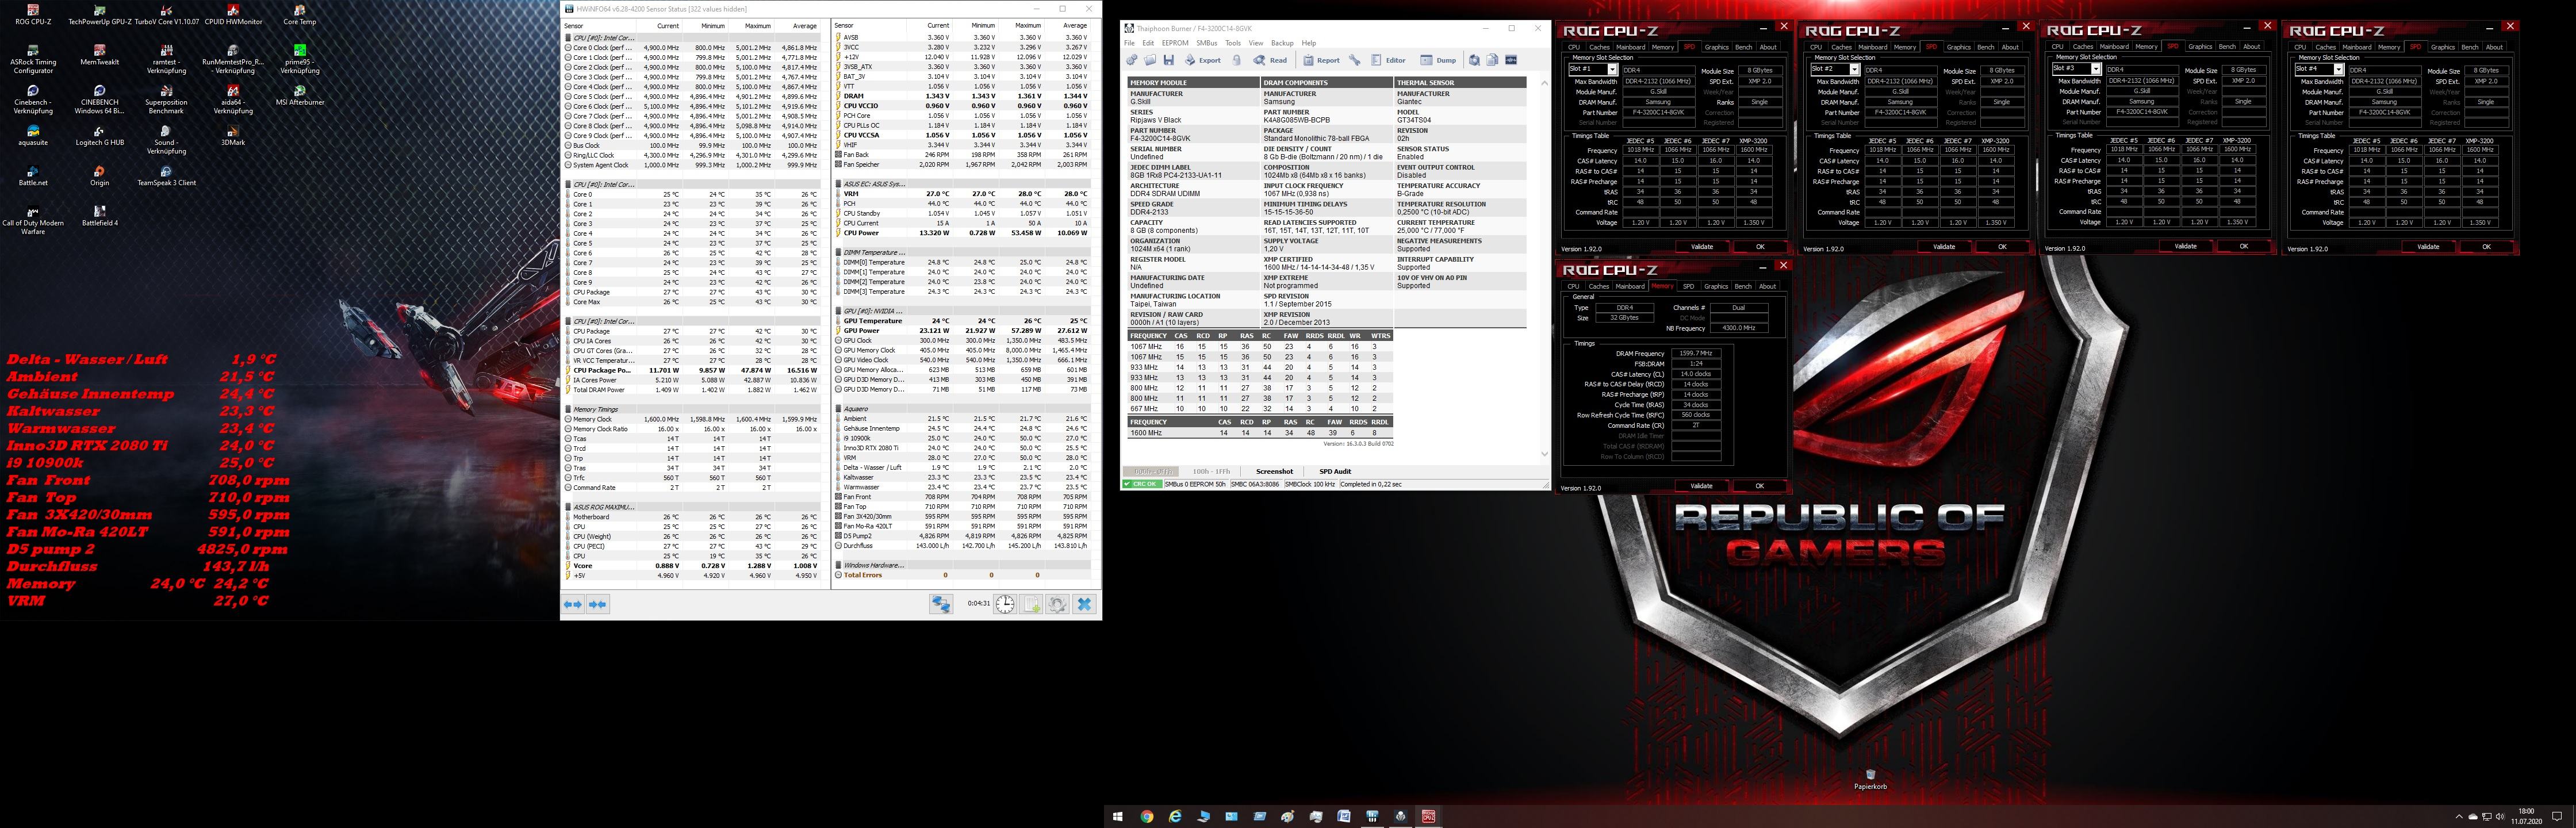
Task: Switch to the SPD Audit tab in Thaiphoon Burner
Action: pos(1335,471)
